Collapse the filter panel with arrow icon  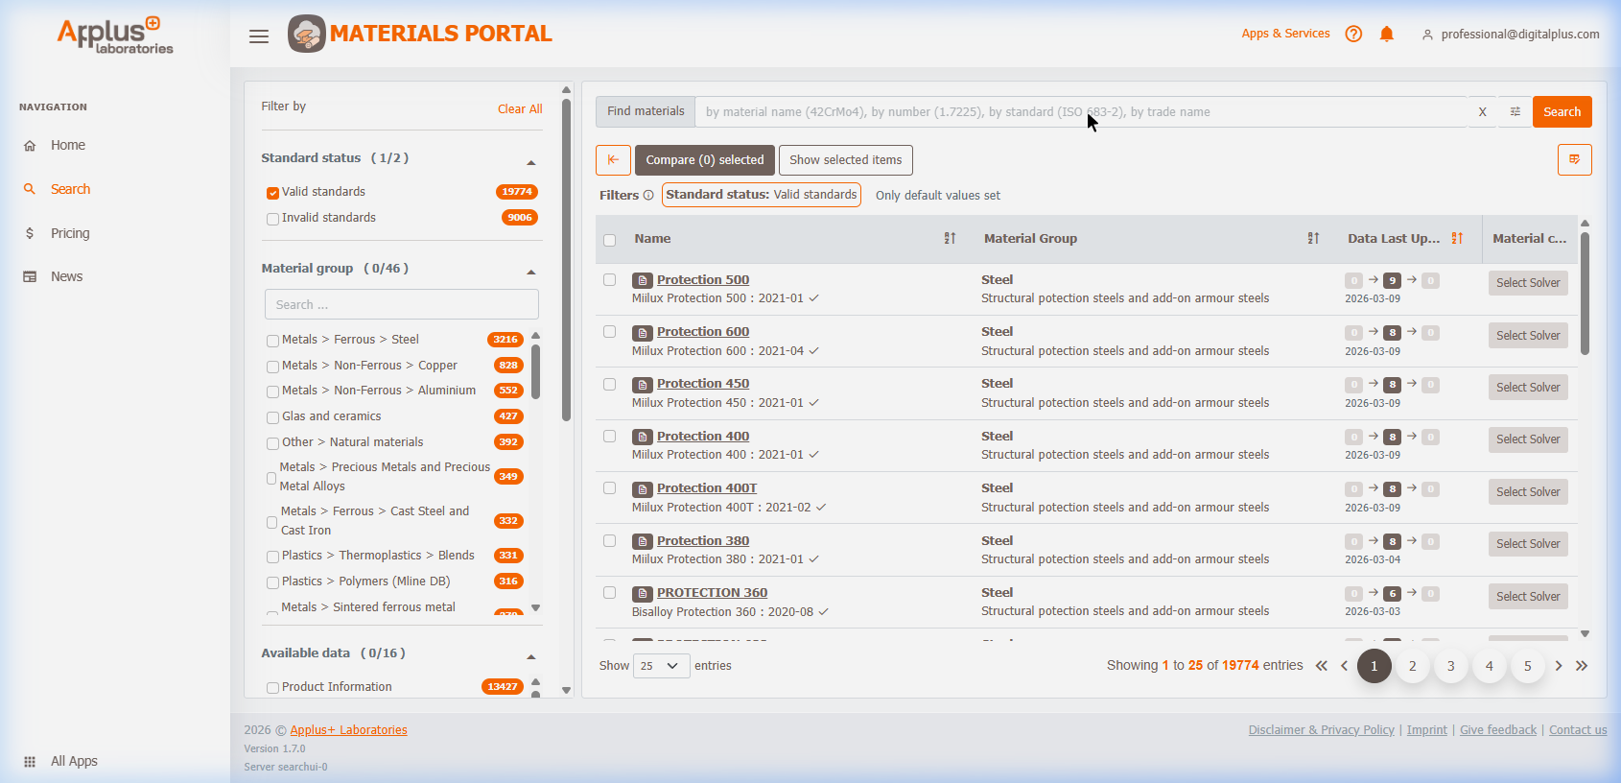click(x=613, y=160)
